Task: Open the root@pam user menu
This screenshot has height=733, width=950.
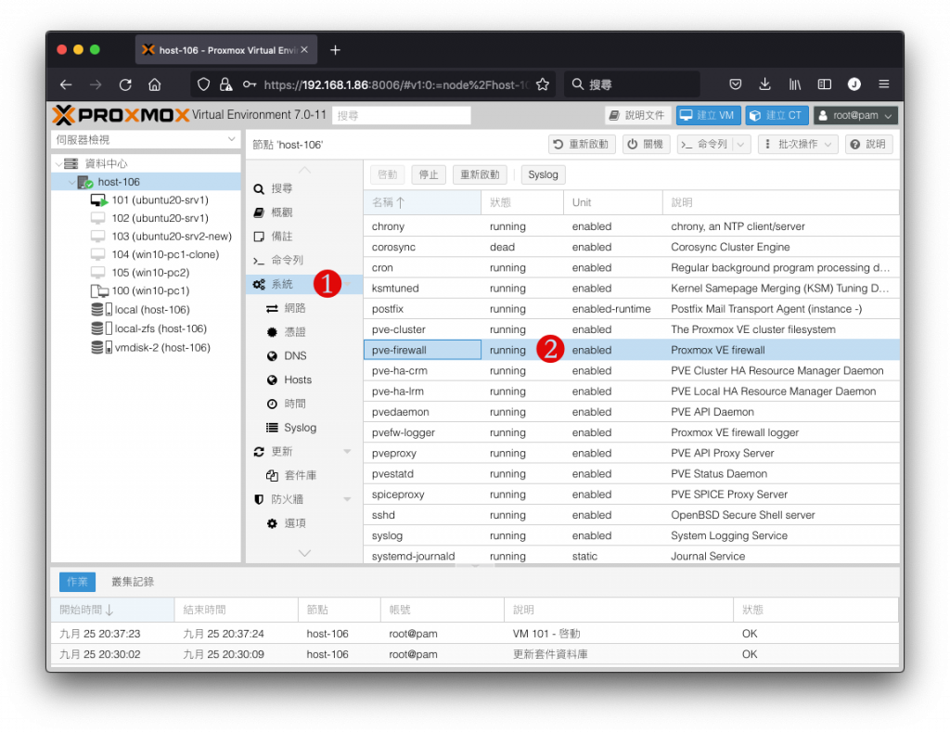Action: [x=854, y=115]
